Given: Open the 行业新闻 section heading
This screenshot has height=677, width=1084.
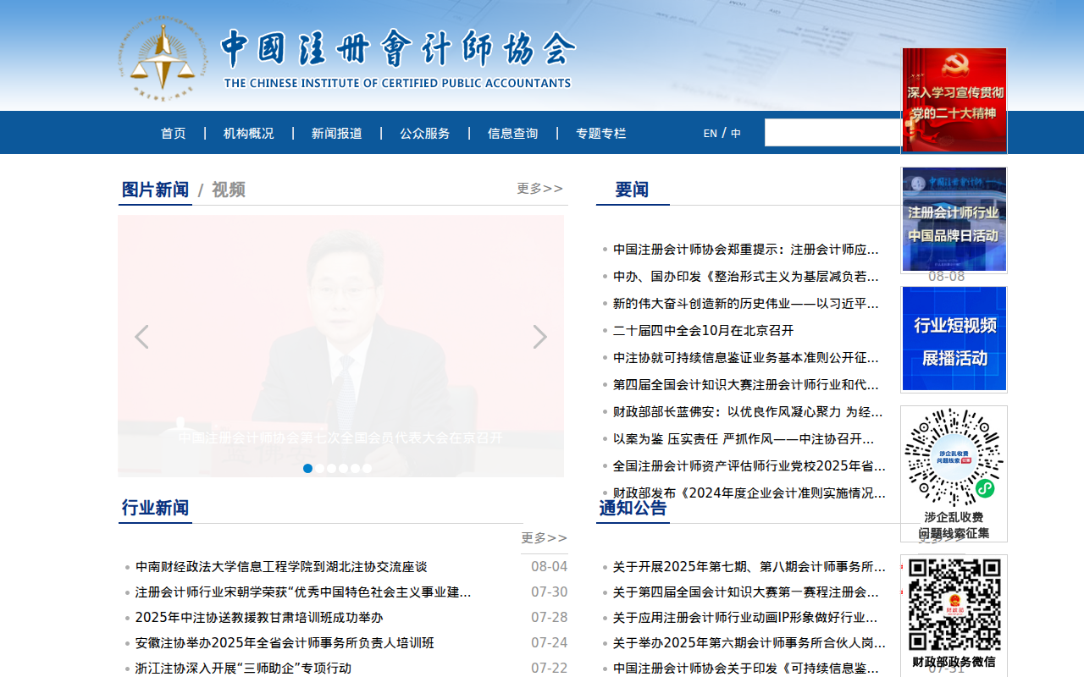Looking at the screenshot, I should (155, 508).
